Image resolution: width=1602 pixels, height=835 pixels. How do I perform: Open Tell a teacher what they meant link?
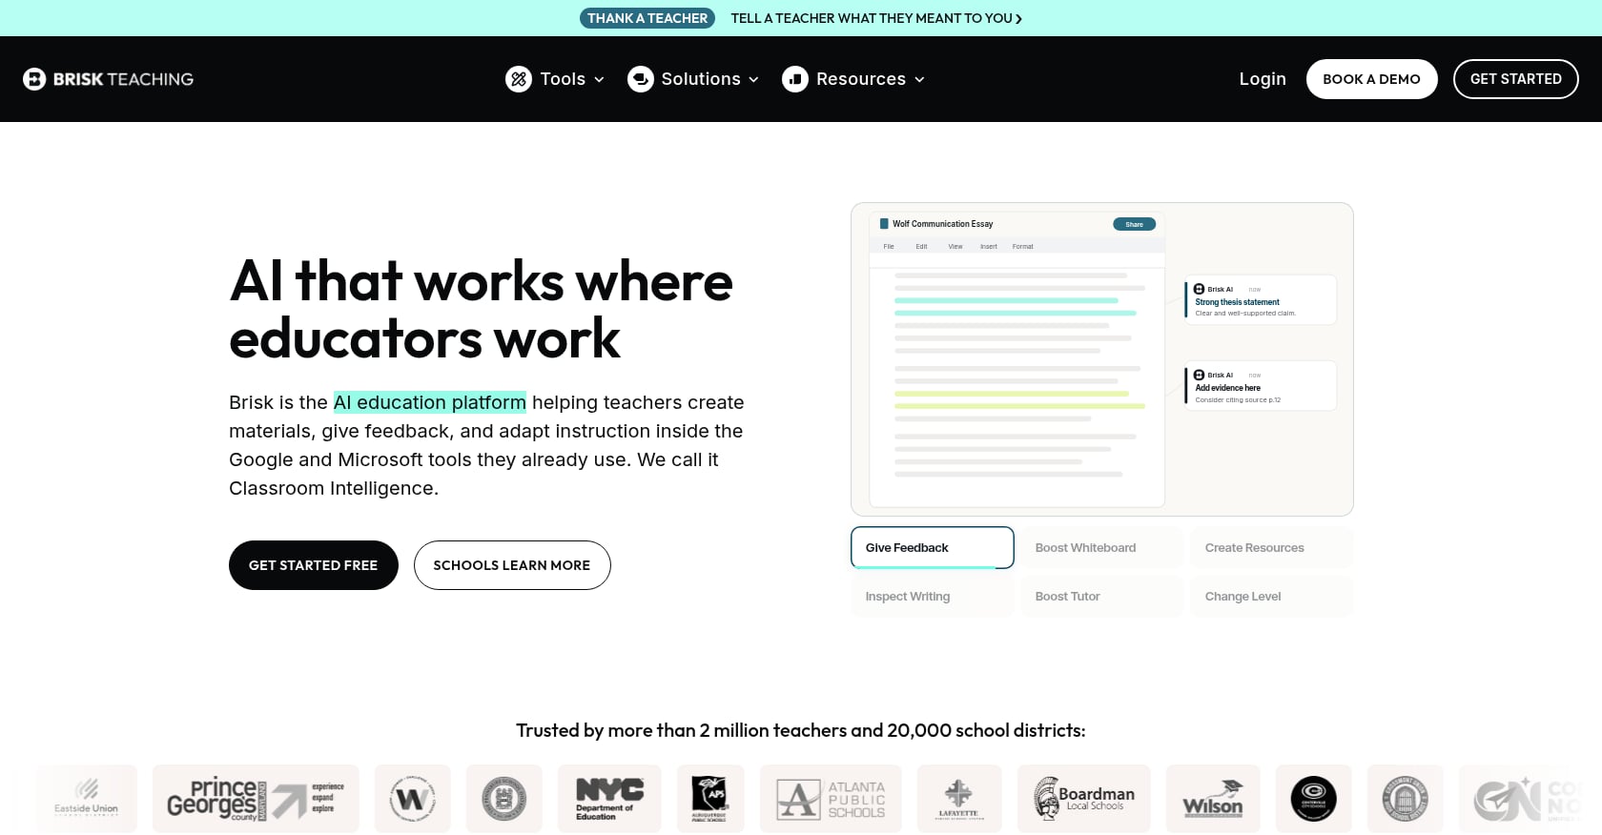pyautogui.click(x=876, y=18)
